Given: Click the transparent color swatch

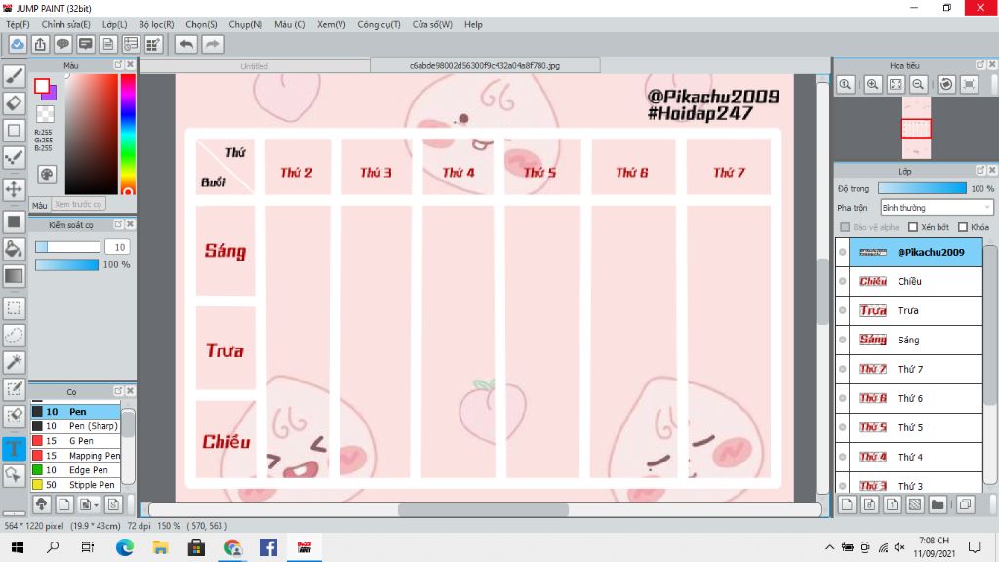Looking at the screenshot, I should pos(45,114).
